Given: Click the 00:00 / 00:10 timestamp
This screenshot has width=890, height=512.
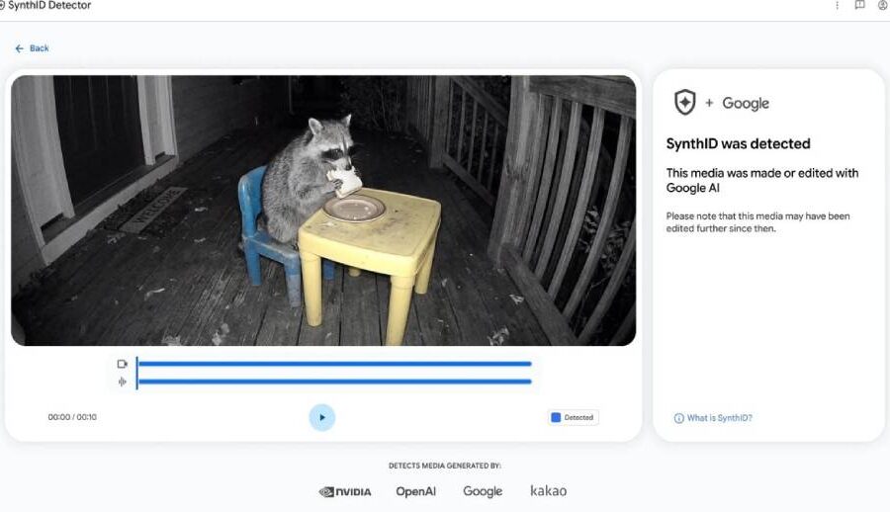Looking at the screenshot, I should pyautogui.click(x=72, y=417).
